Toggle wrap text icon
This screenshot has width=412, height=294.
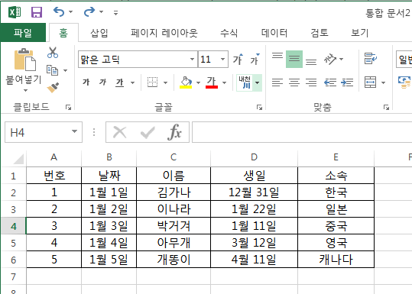pyautogui.click(x=371, y=58)
